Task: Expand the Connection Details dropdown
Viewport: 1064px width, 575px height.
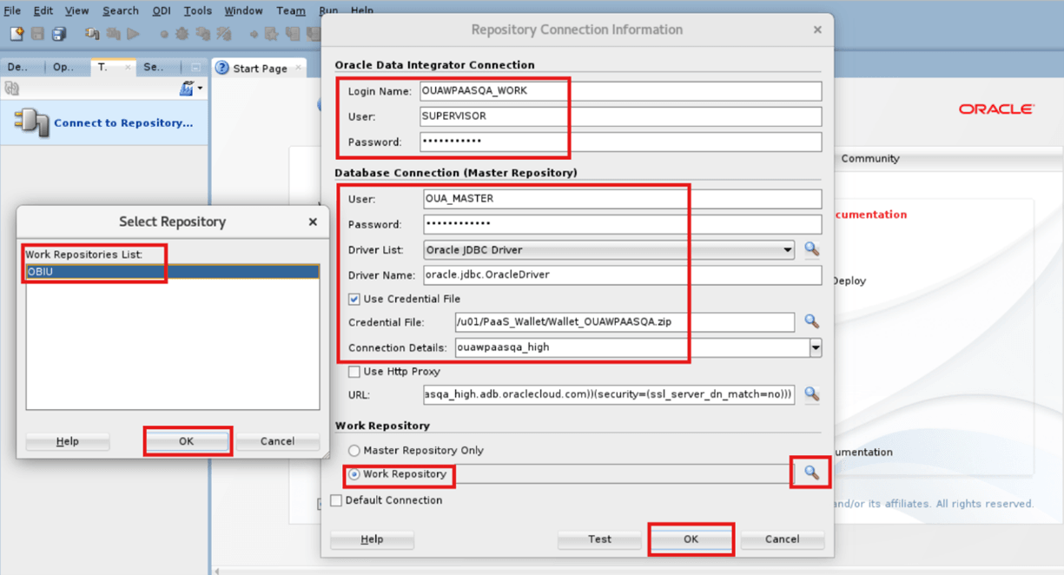Action: [x=814, y=347]
